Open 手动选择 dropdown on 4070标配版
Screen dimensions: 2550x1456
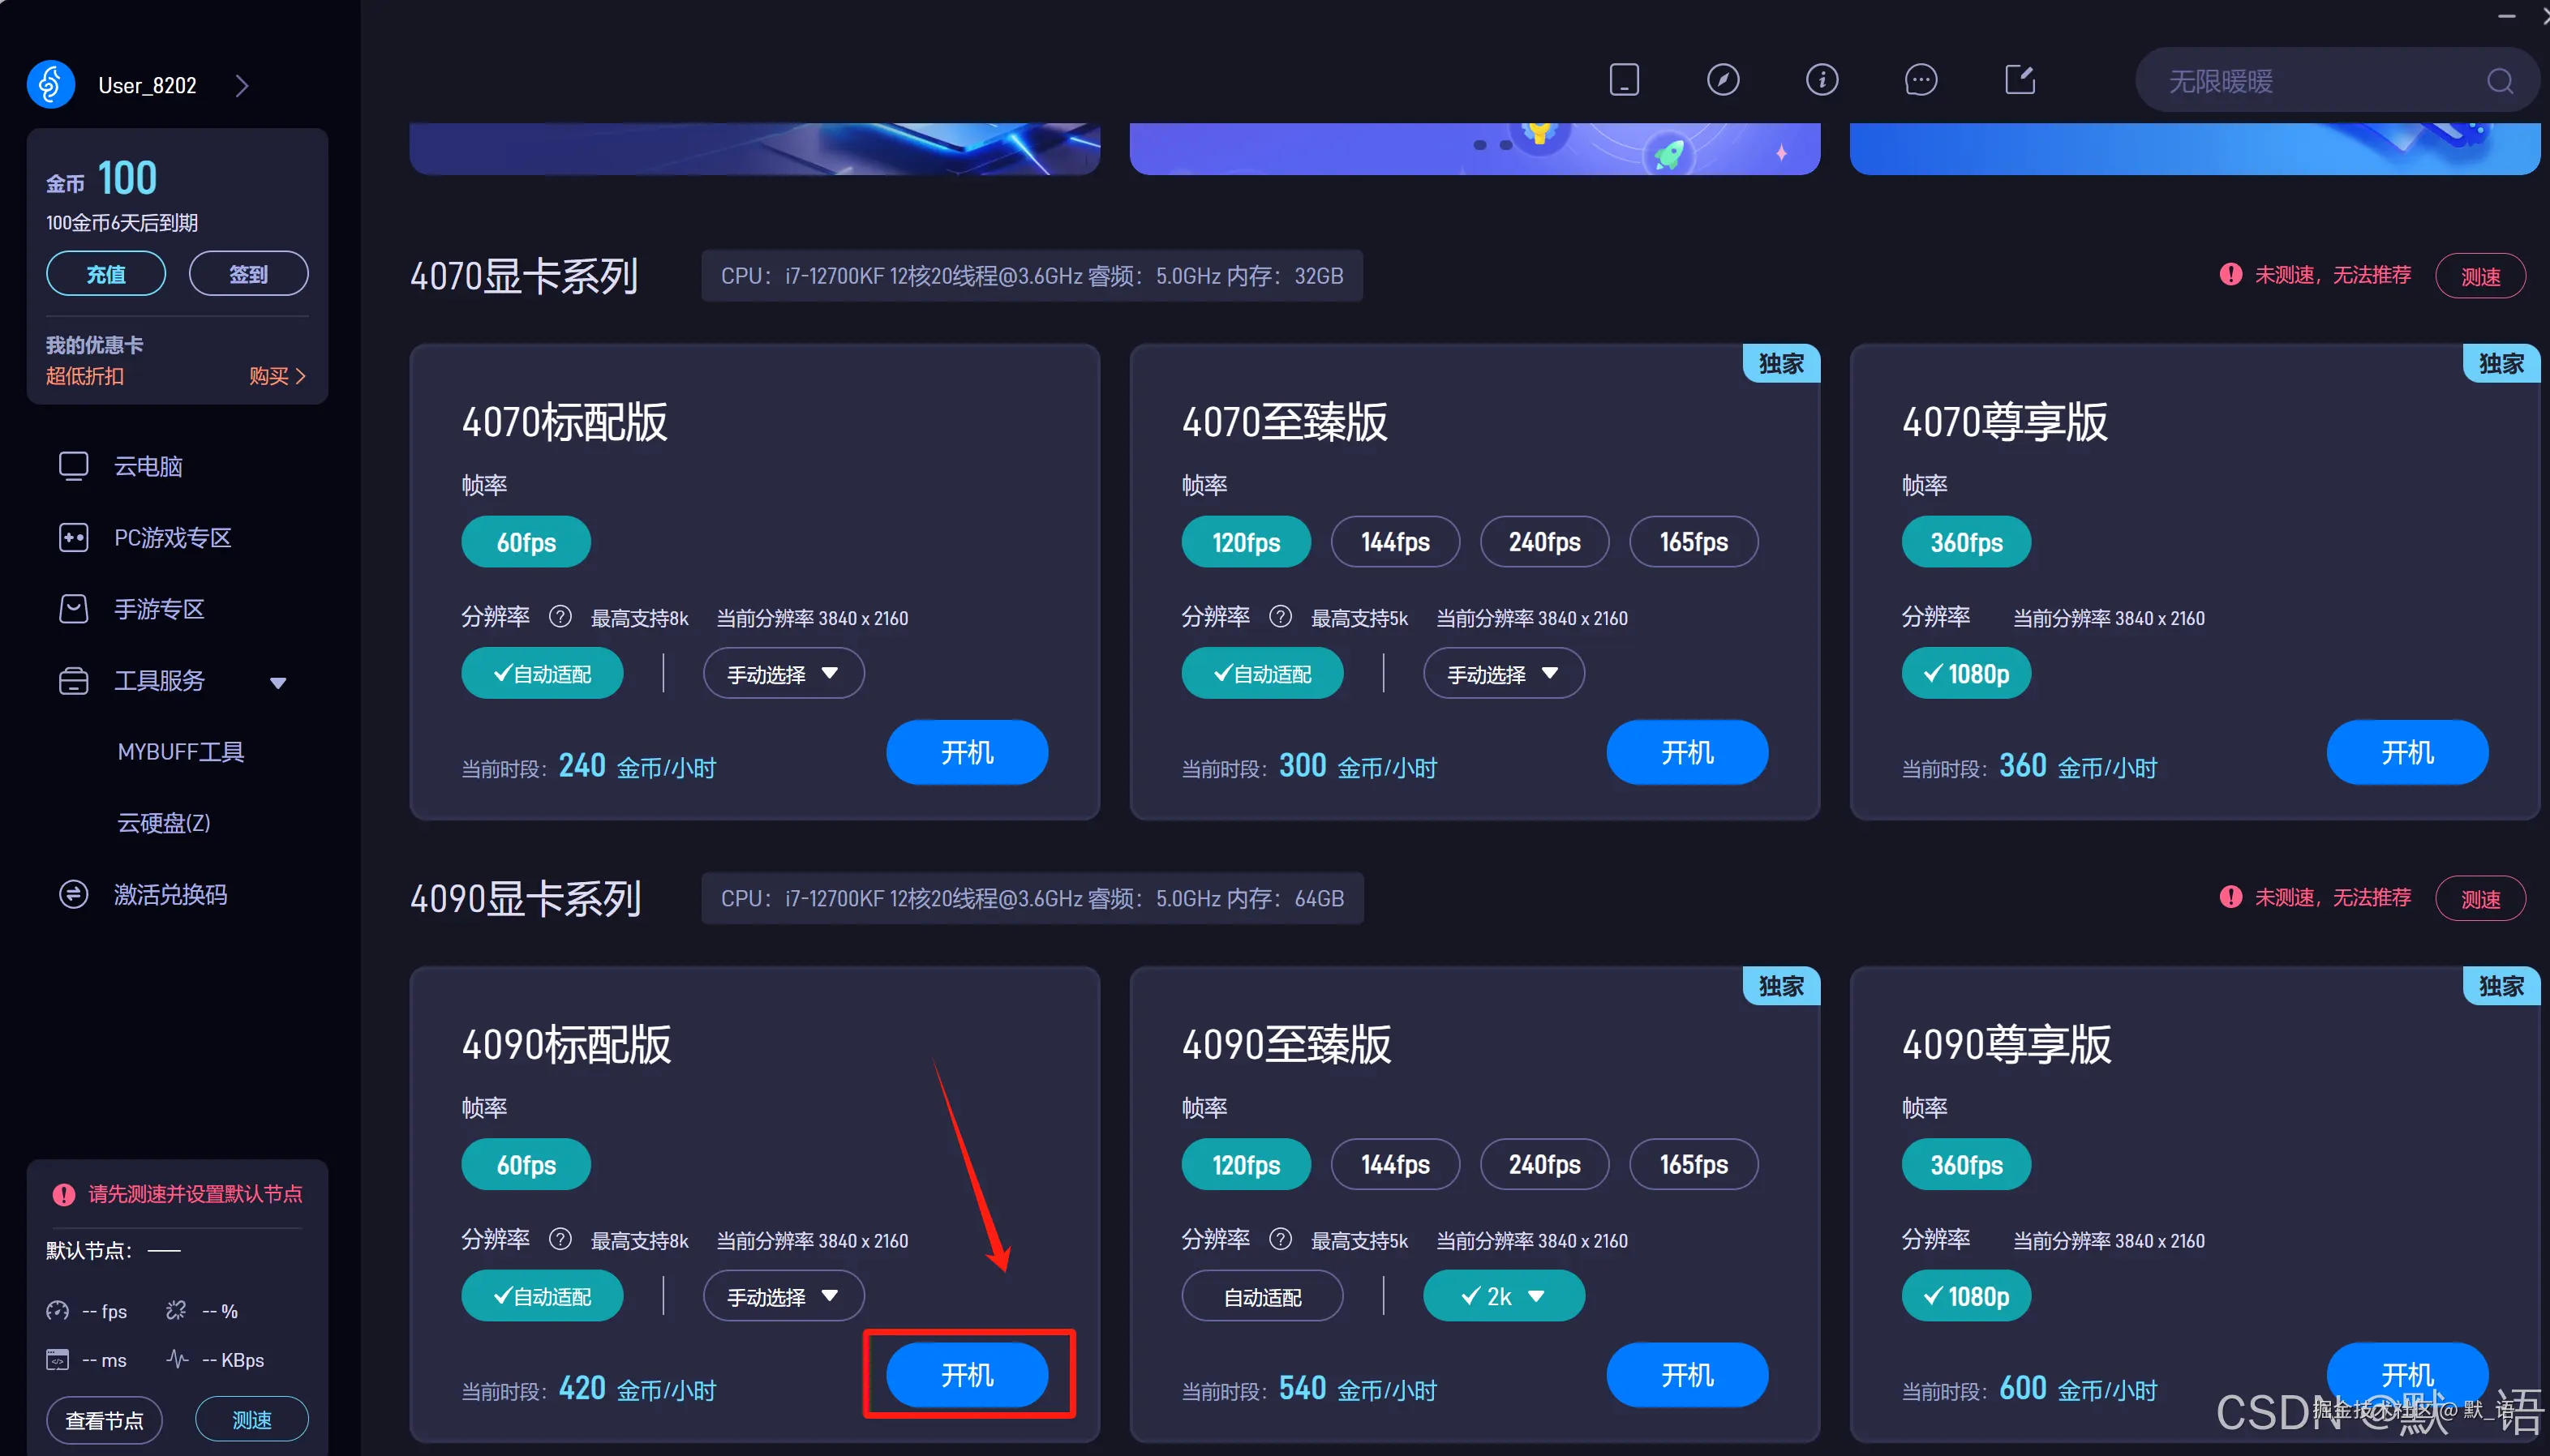click(x=783, y=672)
